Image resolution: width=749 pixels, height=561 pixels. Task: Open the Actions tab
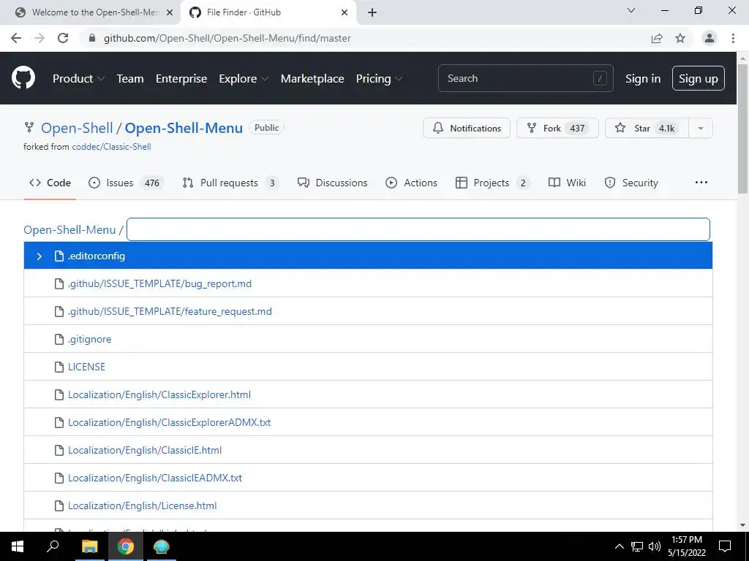(x=411, y=183)
